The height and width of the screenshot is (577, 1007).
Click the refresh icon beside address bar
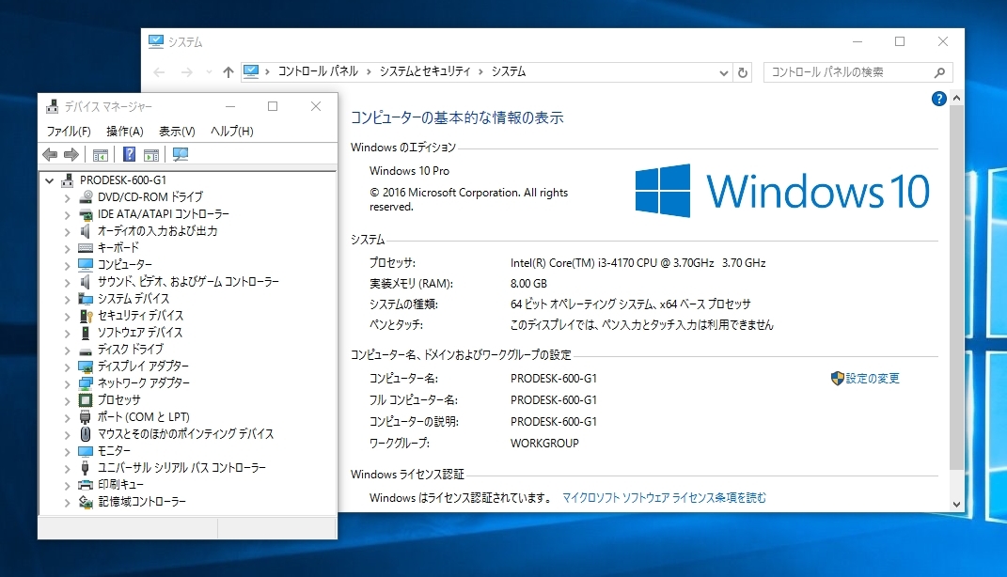[743, 72]
